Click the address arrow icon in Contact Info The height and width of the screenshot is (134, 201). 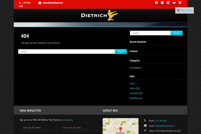pos(145,131)
